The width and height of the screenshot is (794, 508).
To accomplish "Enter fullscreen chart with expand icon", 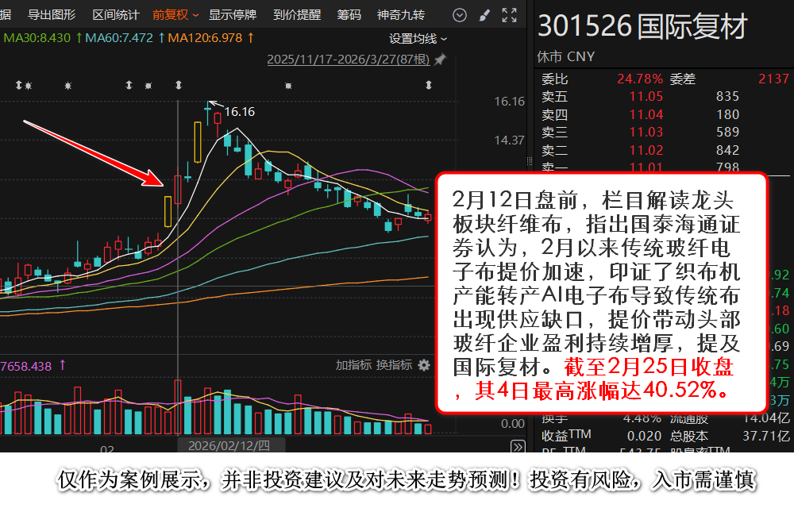I will [x=509, y=15].
